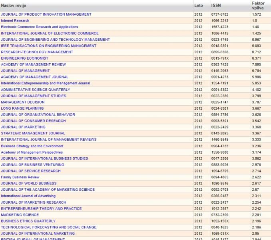This screenshot has width=271, height=240.
Task: Open the Family Business Review link
Action: tap(20, 177)
